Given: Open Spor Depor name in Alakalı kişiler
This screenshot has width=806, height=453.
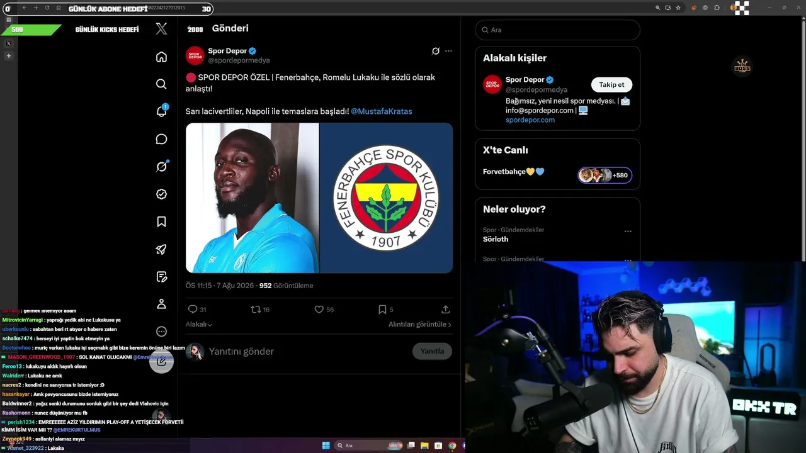Looking at the screenshot, I should [x=525, y=80].
